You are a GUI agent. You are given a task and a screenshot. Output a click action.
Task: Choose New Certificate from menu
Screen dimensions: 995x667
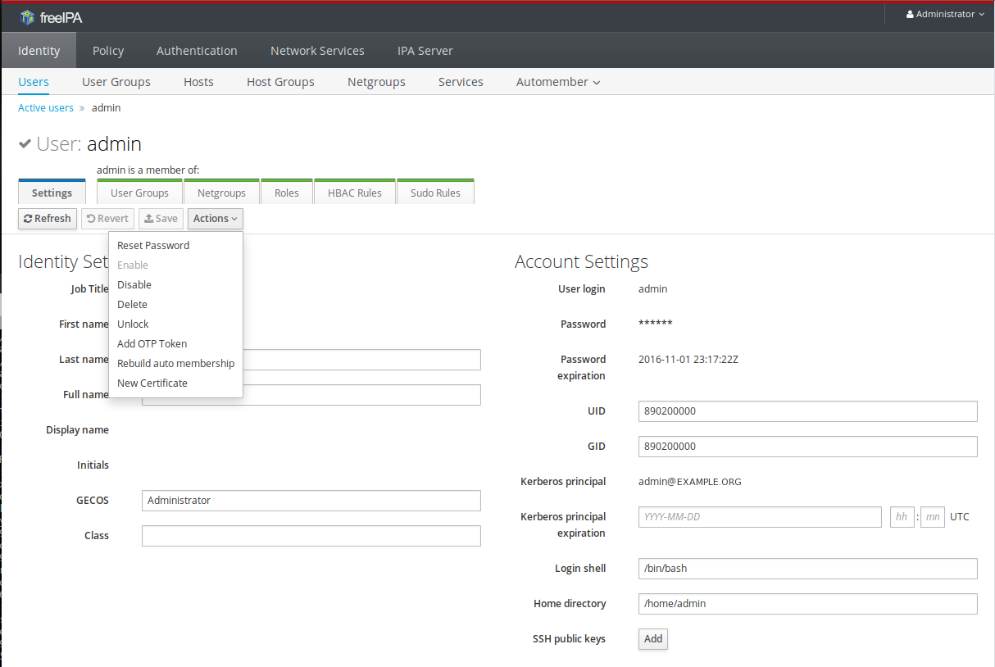click(x=152, y=383)
